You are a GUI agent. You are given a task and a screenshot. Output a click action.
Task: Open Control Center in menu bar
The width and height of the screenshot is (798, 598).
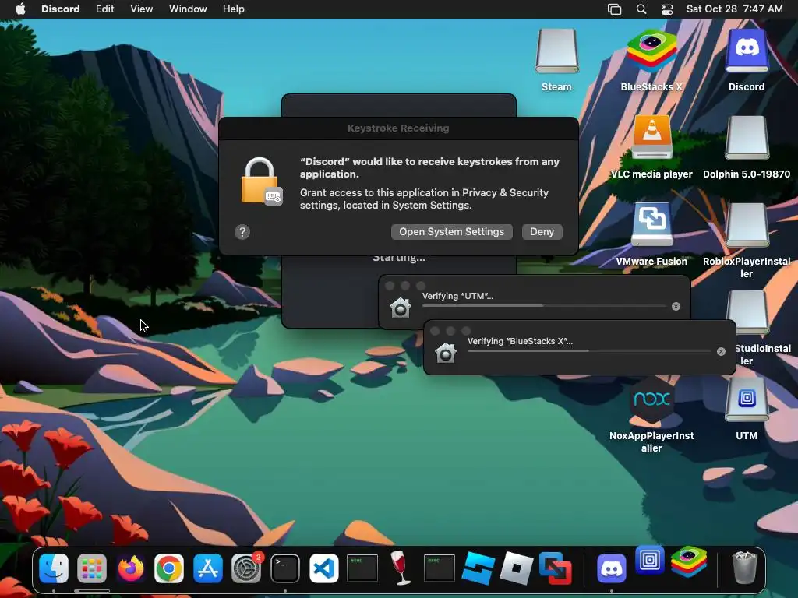tap(667, 9)
